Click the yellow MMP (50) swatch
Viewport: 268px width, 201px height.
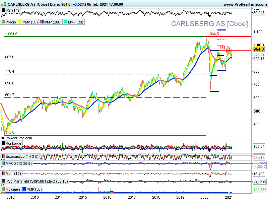click(20, 22)
